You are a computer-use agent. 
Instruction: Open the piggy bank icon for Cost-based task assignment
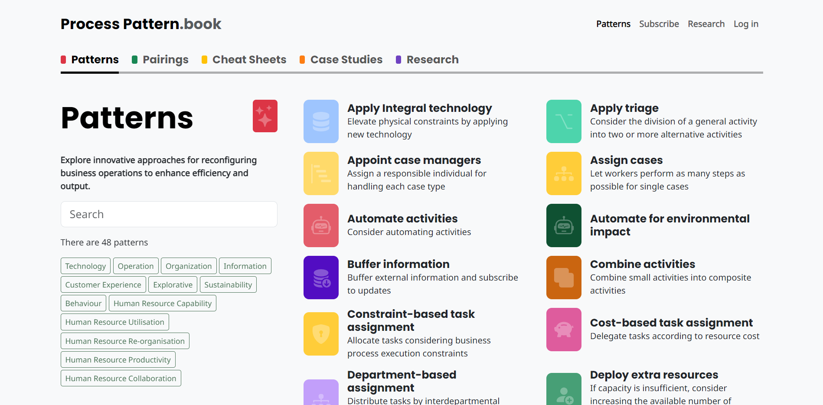[564, 330]
